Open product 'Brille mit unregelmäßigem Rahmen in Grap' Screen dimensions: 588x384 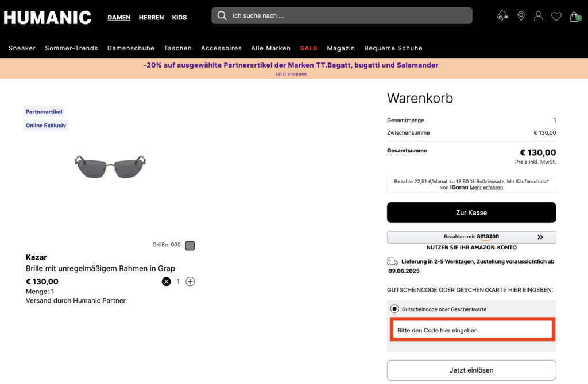coord(100,268)
